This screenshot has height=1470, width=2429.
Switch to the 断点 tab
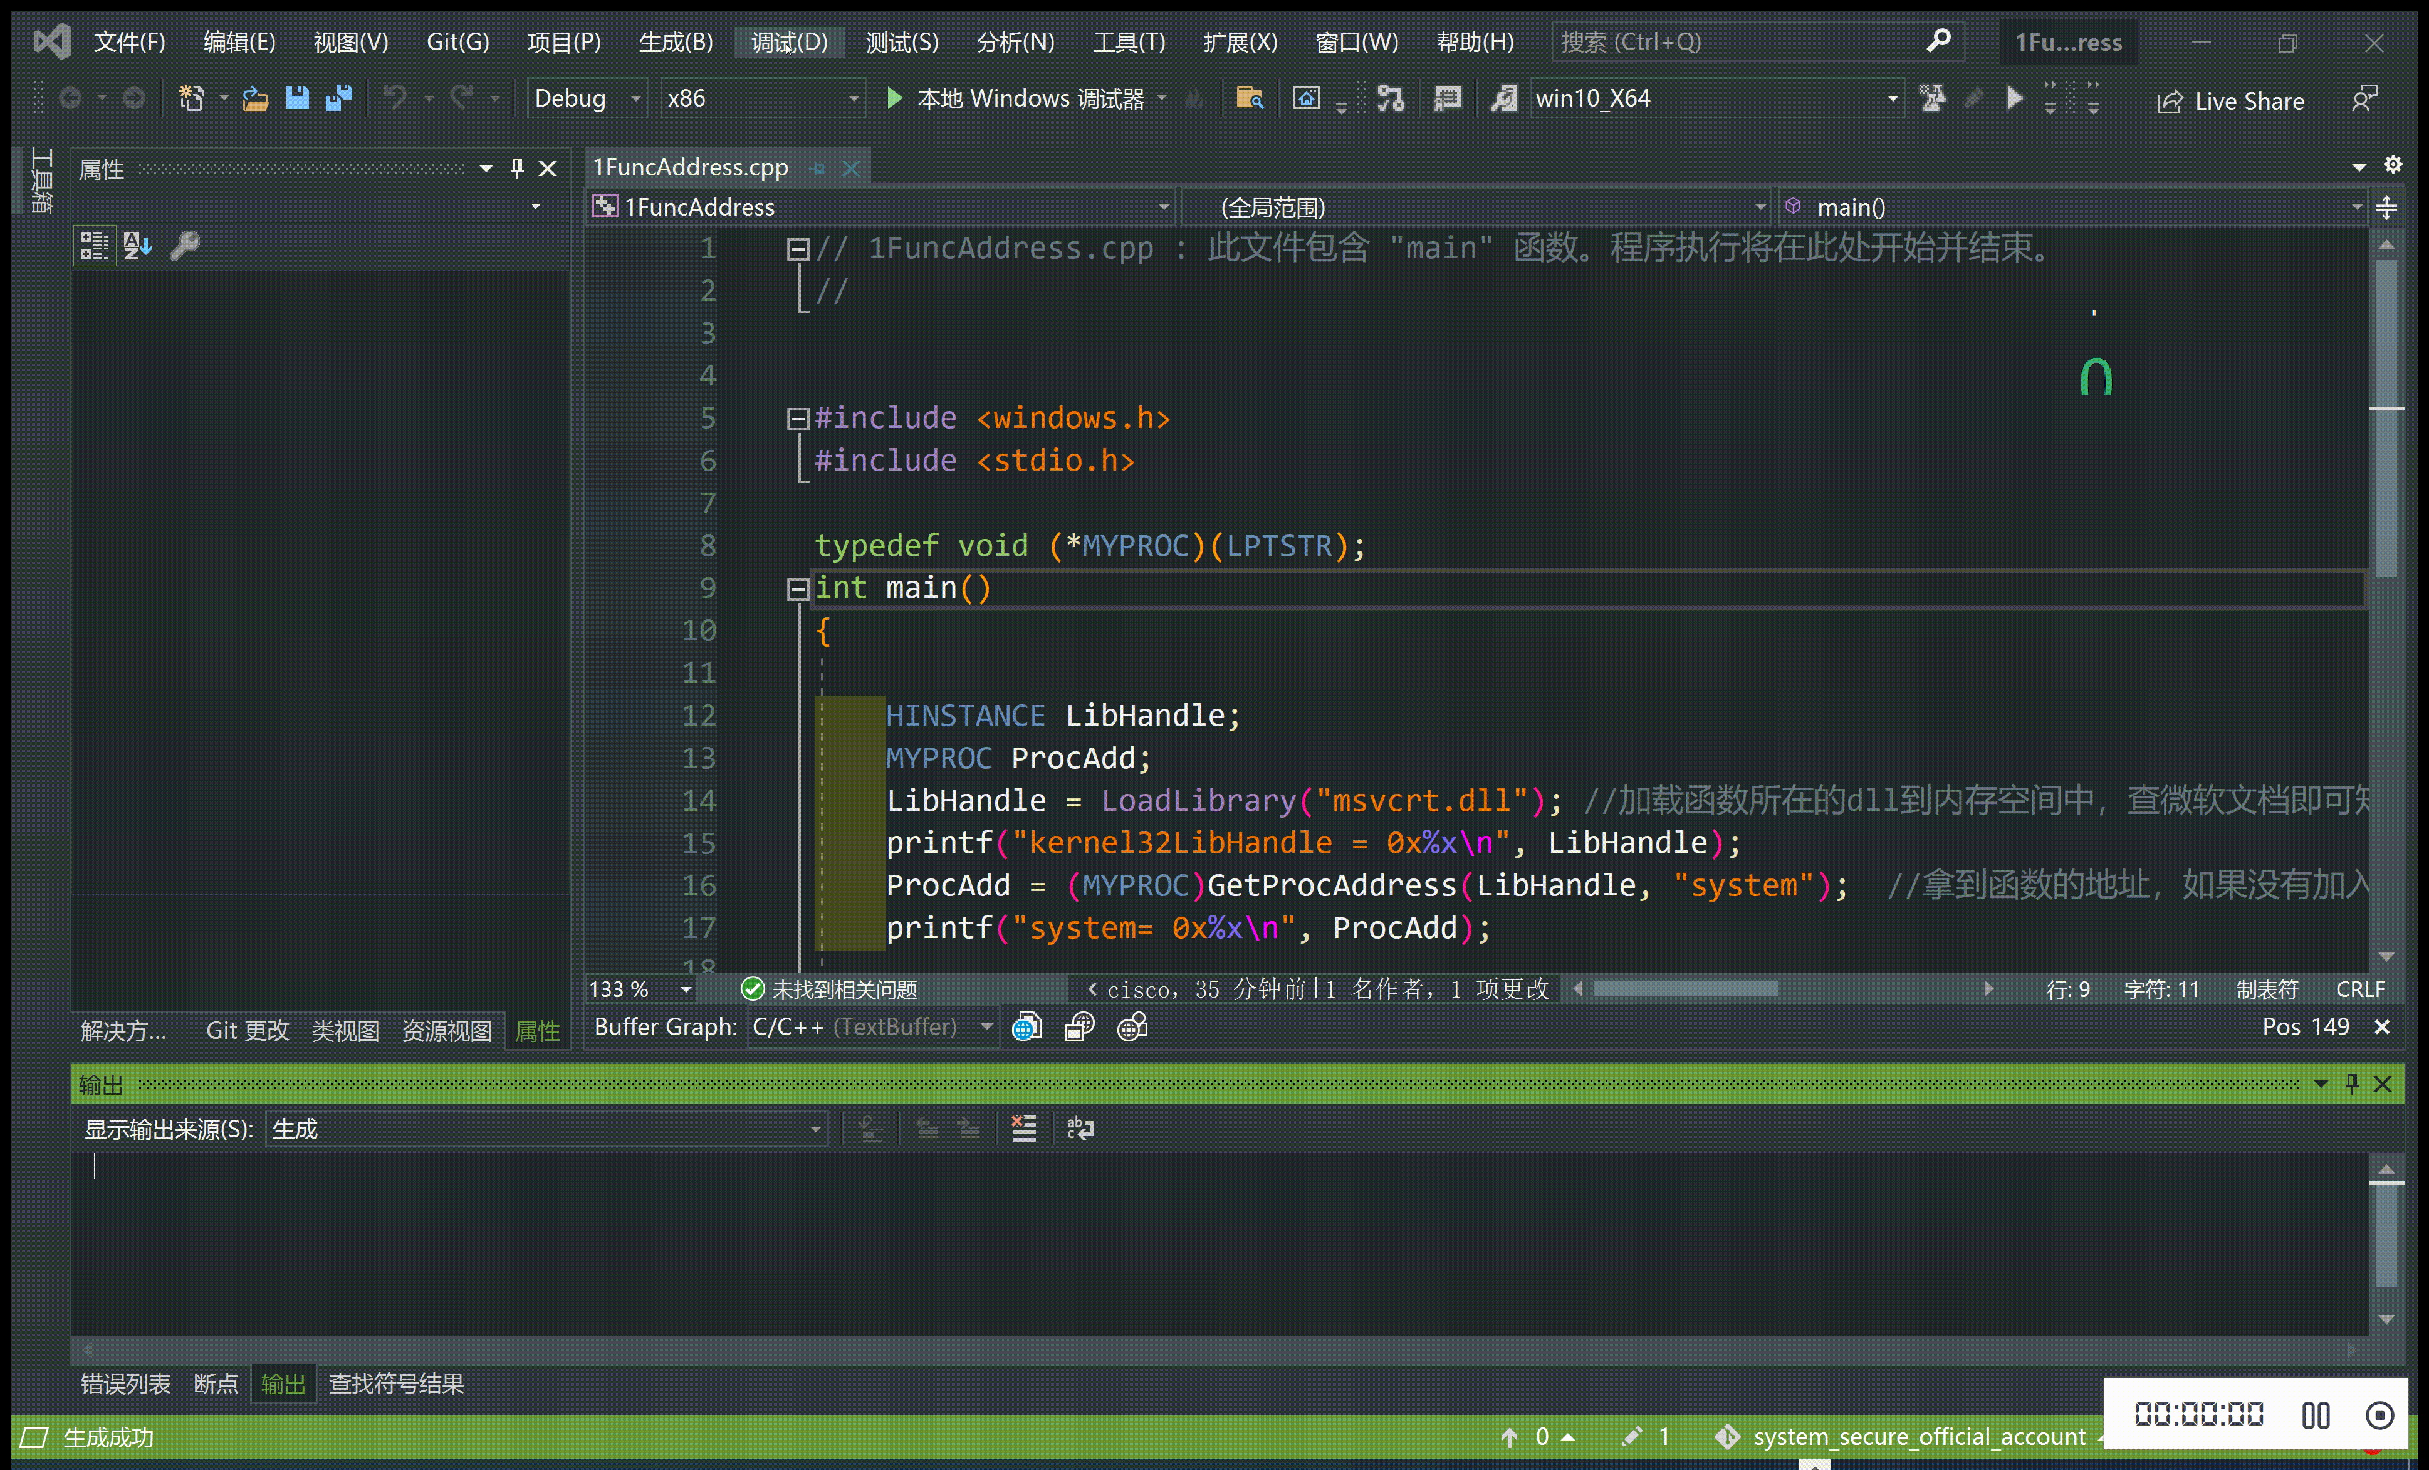tap(216, 1384)
